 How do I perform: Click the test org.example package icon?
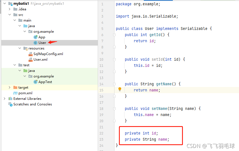30,76
